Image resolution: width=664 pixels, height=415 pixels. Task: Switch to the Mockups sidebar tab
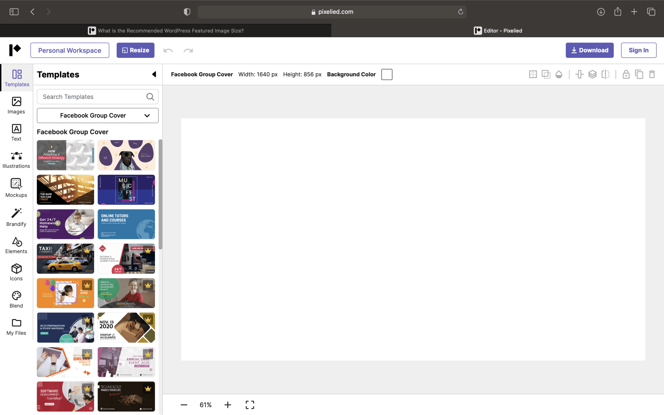[16, 188]
